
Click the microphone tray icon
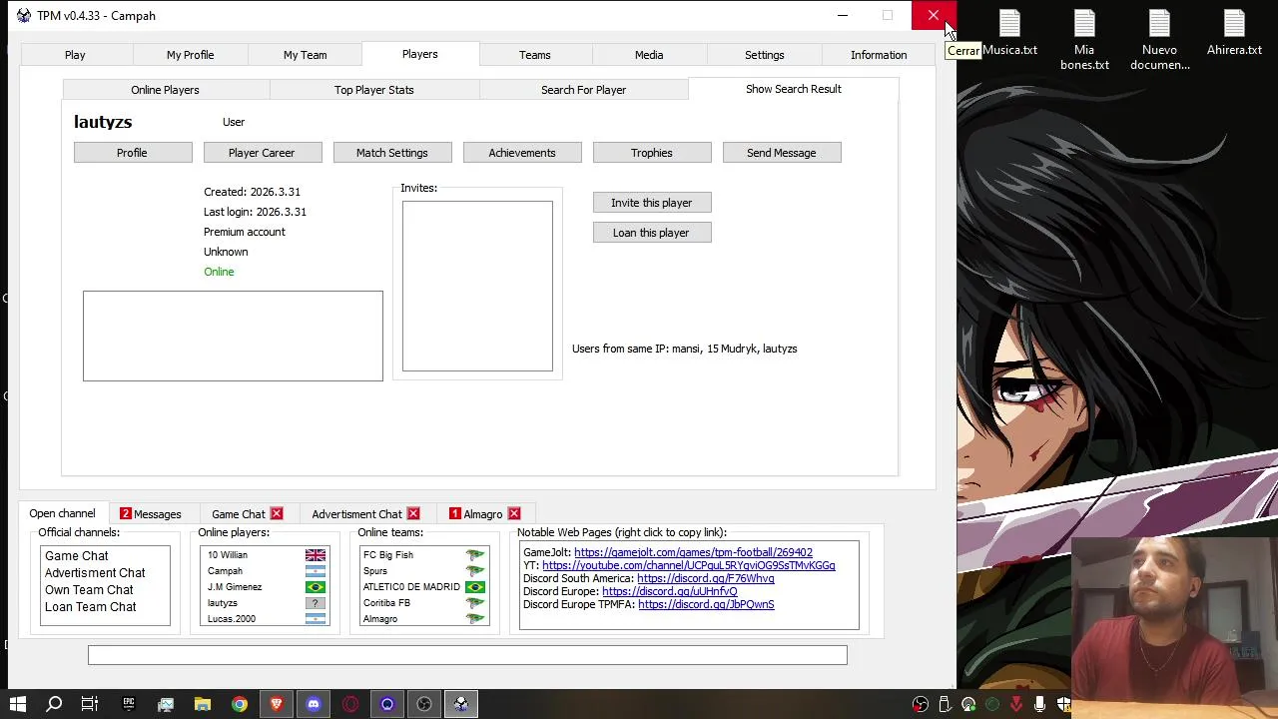coord(1040,705)
